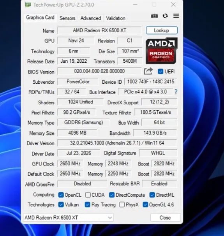
Task: Toggle the CUDA checkbox
Action: pyautogui.click(x=88, y=195)
